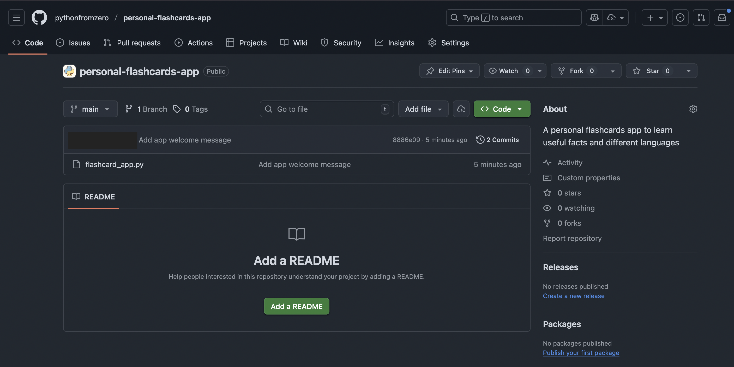Click the GitHub logo icon
The height and width of the screenshot is (367, 734).
coord(39,17)
